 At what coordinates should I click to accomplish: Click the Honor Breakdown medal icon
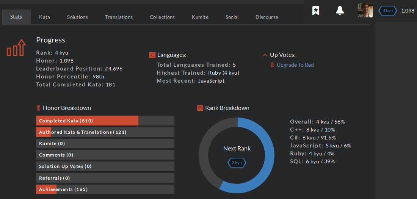click(38, 108)
